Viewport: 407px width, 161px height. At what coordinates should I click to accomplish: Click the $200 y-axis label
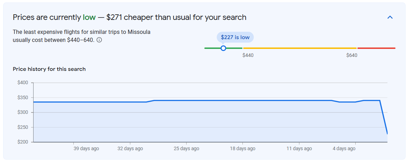23,142
